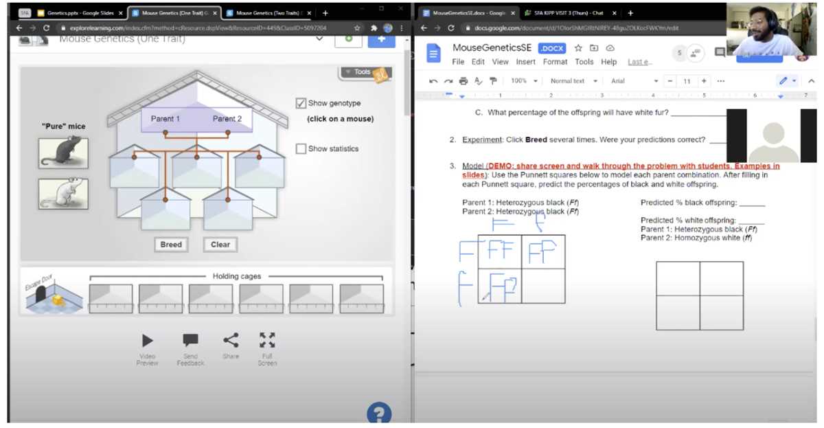Undo in Google Docs toolbar
The width and height of the screenshot is (824, 428).
(x=433, y=81)
